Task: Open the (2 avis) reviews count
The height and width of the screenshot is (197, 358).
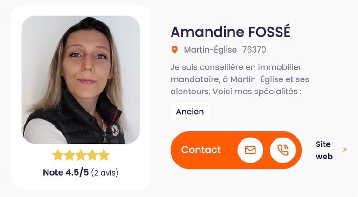Action: pyautogui.click(x=105, y=172)
